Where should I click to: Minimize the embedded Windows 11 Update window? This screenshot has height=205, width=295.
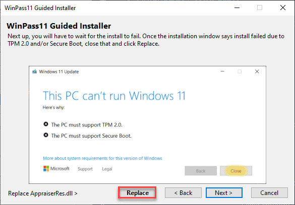(x=222, y=71)
